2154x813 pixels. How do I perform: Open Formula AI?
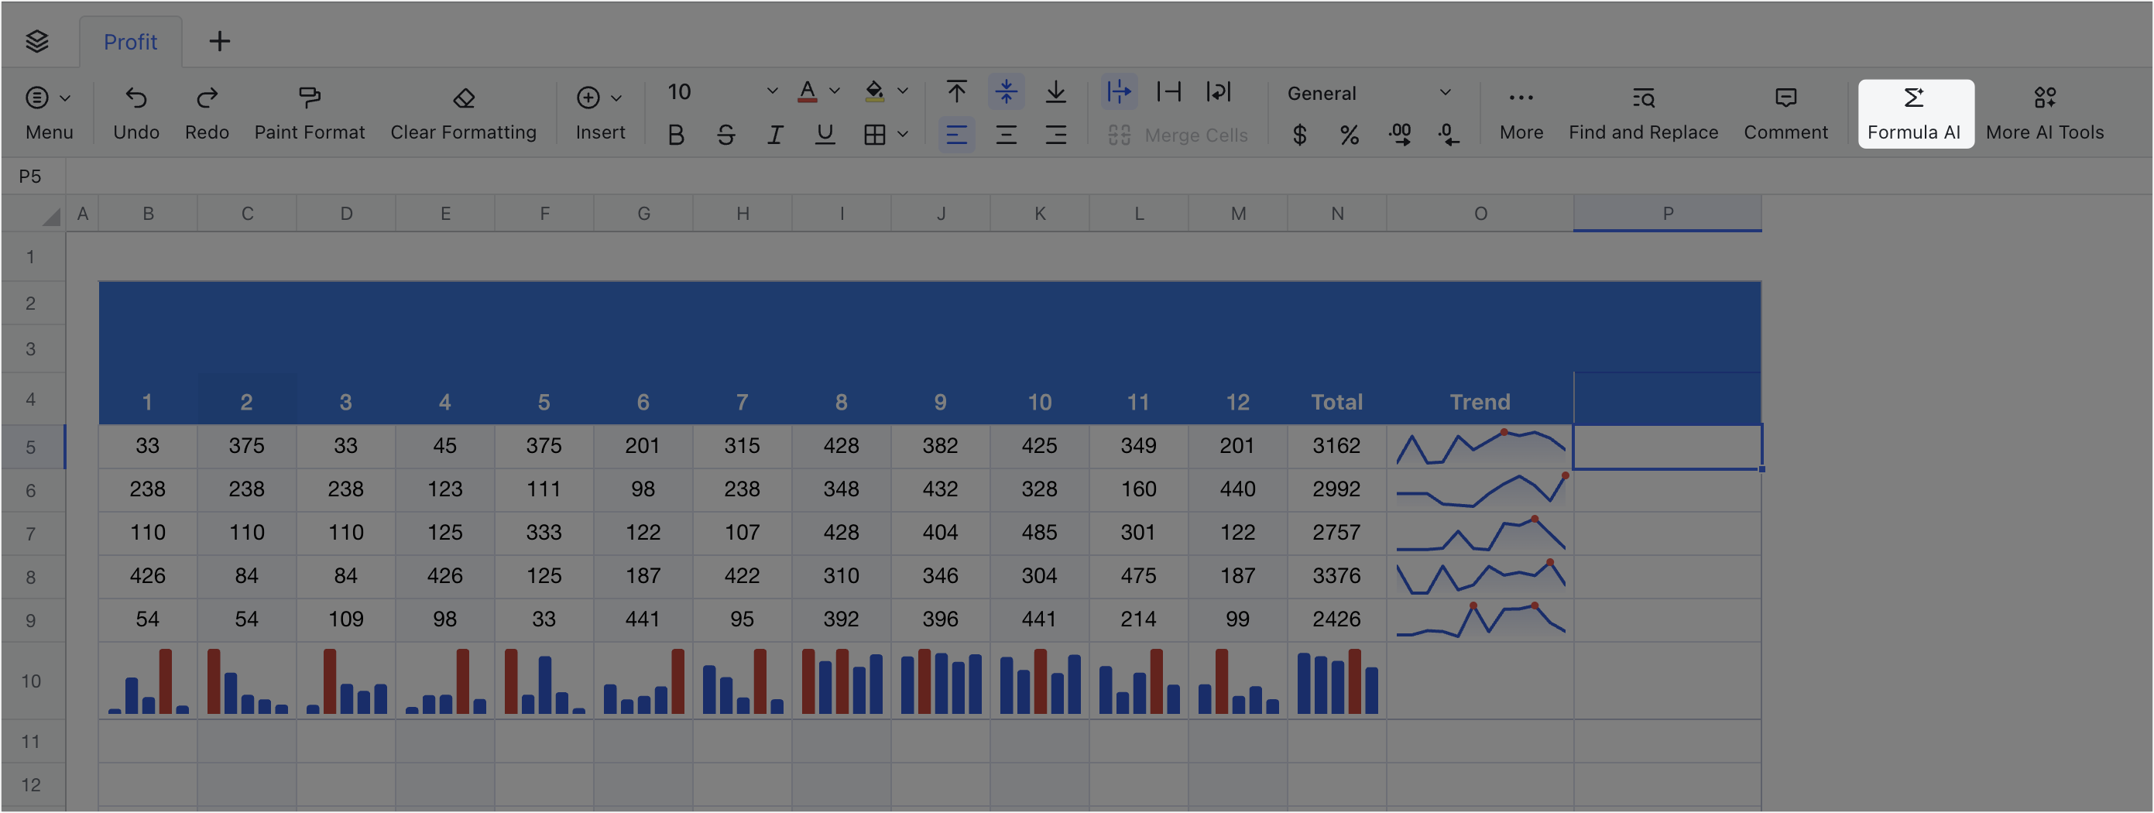(x=1915, y=113)
